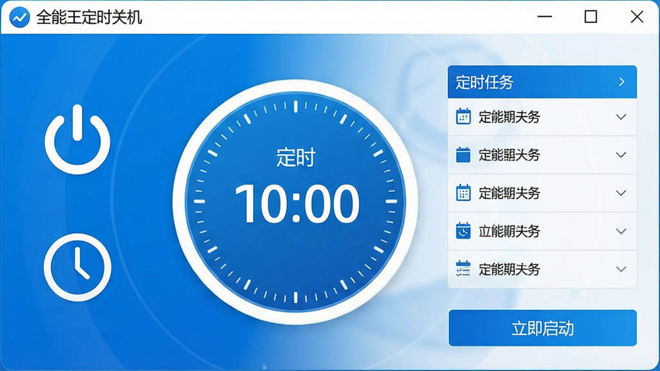
Task: Expand the third task row chevron
Action: pos(621,193)
